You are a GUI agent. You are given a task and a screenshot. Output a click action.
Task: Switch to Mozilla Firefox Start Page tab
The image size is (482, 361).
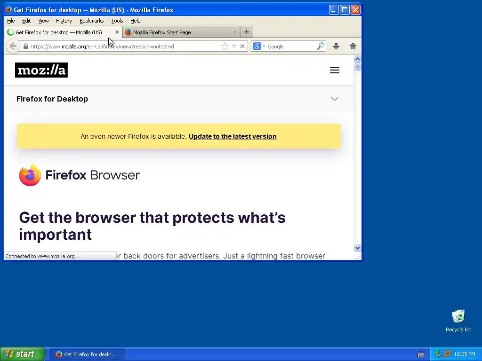click(181, 32)
